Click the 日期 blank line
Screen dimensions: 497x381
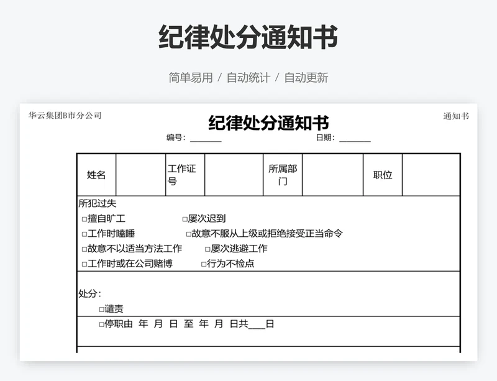[x=355, y=139]
